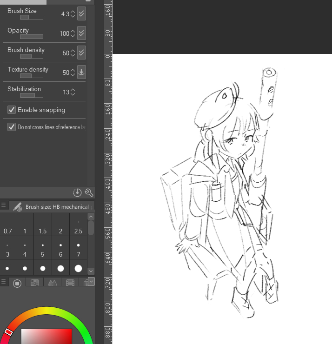
Task: Click the Brush Size value stepper arrows
Action: coord(73,14)
